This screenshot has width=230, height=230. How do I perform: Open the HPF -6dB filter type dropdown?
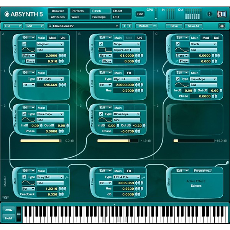tap(50, 79)
